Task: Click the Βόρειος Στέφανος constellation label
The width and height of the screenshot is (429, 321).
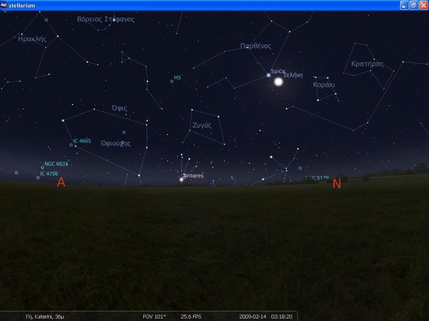Action: coord(106,19)
